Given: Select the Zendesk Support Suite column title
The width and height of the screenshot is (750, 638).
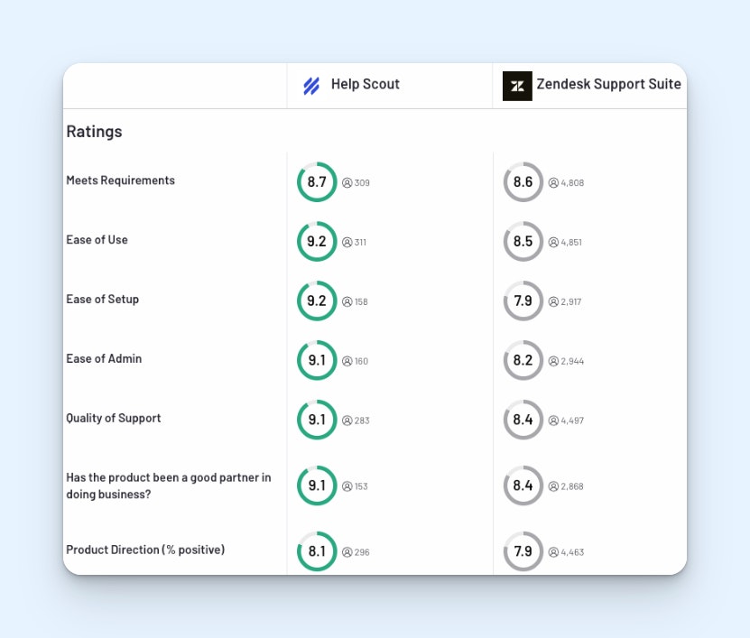Looking at the screenshot, I should (608, 84).
